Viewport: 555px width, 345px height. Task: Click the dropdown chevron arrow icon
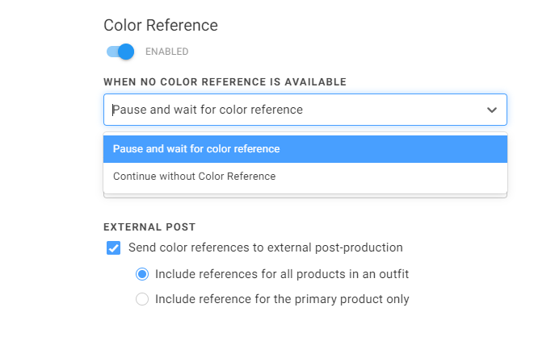coord(492,110)
